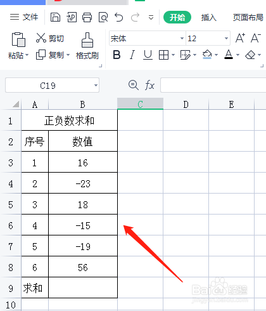Expand the borders dropdown arrow
This screenshot has width=266, height=311.
[x=173, y=55]
